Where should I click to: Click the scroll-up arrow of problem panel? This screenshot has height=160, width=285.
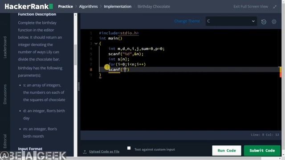pos(75,15)
